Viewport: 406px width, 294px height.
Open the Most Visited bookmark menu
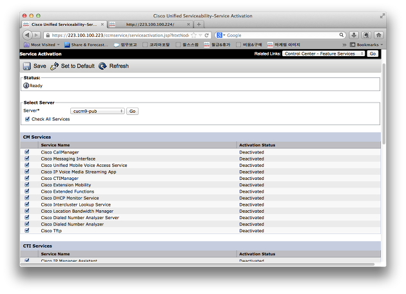point(42,45)
